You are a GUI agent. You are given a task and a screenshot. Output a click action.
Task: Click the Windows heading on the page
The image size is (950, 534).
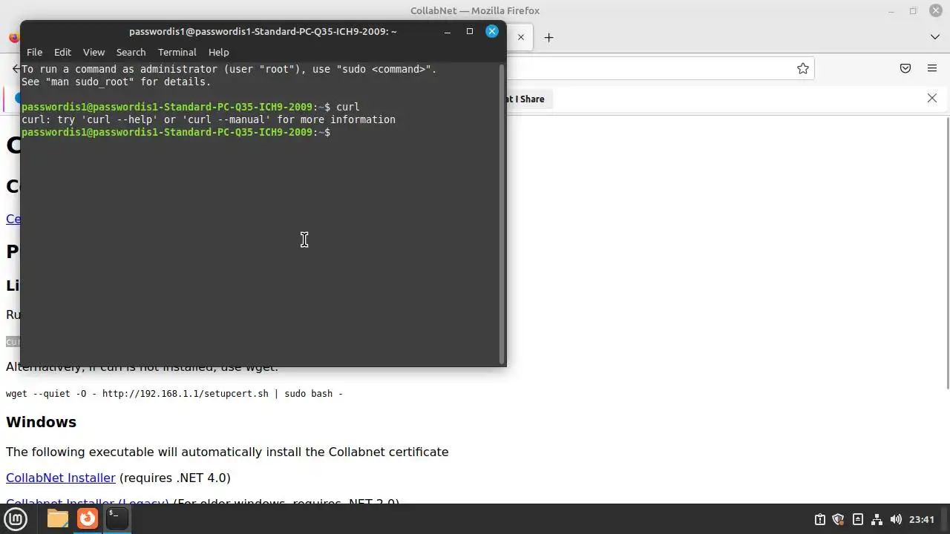(41, 421)
